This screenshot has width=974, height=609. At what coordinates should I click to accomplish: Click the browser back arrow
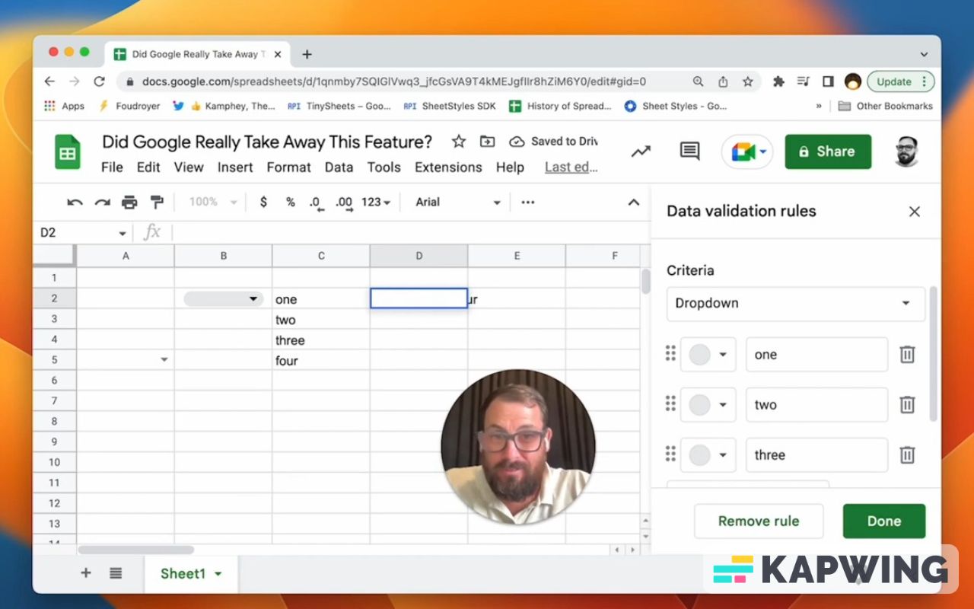[49, 81]
